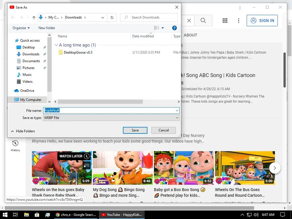Collapse the A long time ago group

tap(56, 45)
